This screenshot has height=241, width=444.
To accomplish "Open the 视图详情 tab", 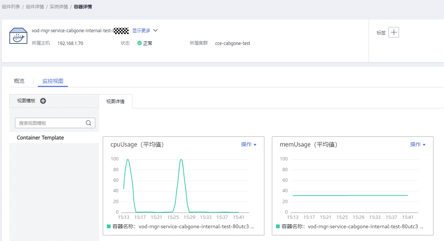I will [x=115, y=101].
